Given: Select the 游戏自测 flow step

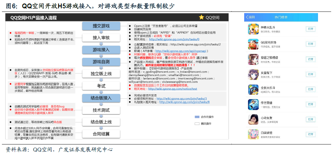Looking at the screenshot, I should [x=101, y=62].
